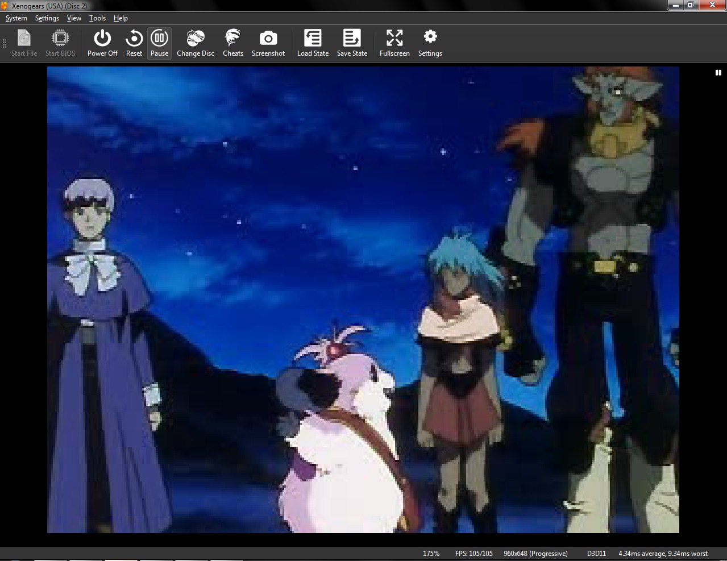Viewport: 727px width, 561px height.
Task: Close the emulator window
Action: click(x=712, y=5)
